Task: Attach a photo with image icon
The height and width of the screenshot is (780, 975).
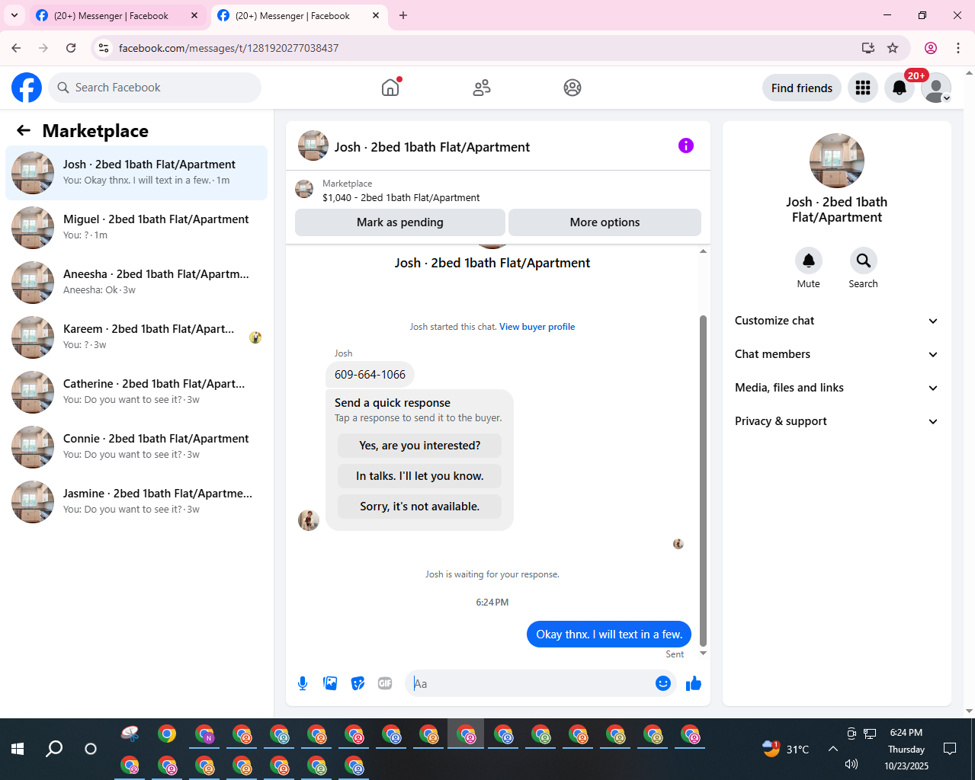Action: 330,683
